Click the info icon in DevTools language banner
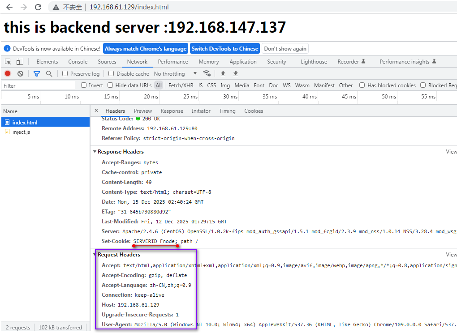The height and width of the screenshot is (333, 457). [7, 49]
